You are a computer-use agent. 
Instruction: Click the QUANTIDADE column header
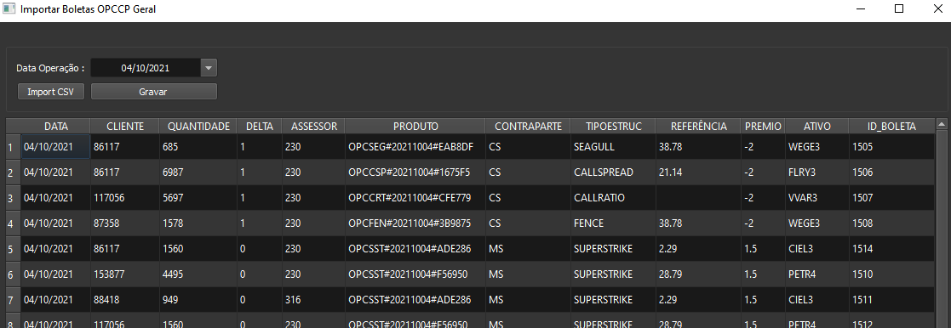tap(198, 126)
